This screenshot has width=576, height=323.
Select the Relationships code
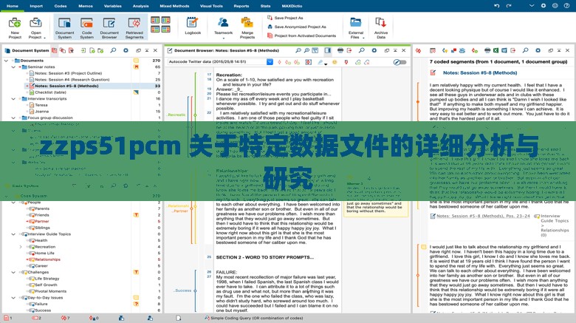(x=47, y=259)
